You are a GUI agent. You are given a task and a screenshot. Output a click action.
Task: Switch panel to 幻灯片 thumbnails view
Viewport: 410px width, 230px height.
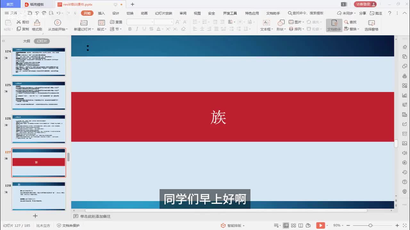coord(42,41)
